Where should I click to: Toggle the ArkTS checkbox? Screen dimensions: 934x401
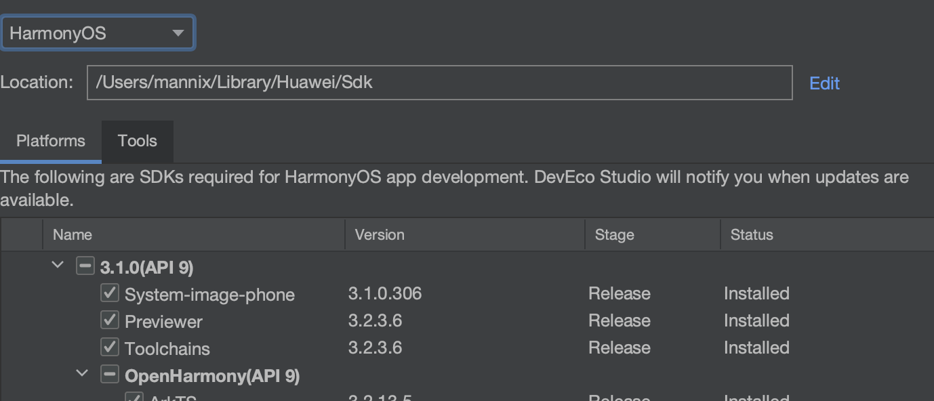click(x=134, y=398)
